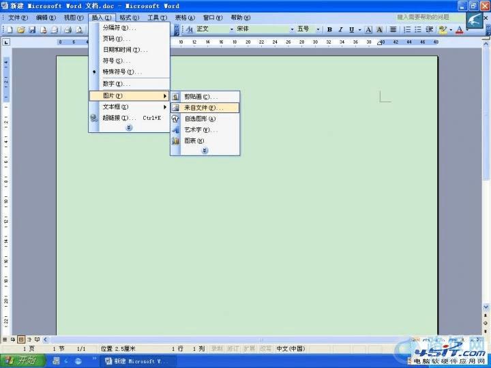Switch to Web Layout view icon
Image resolution: width=491 pixels, height=368 pixels.
(x=13, y=339)
